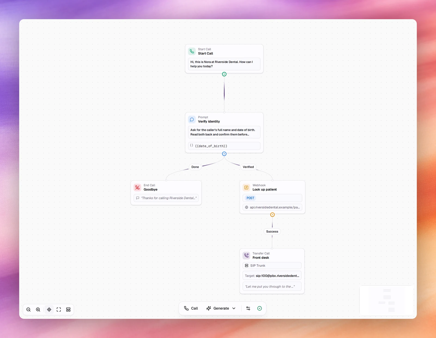Click the Generate button
Viewport: 436px width, 338px height.
point(218,308)
